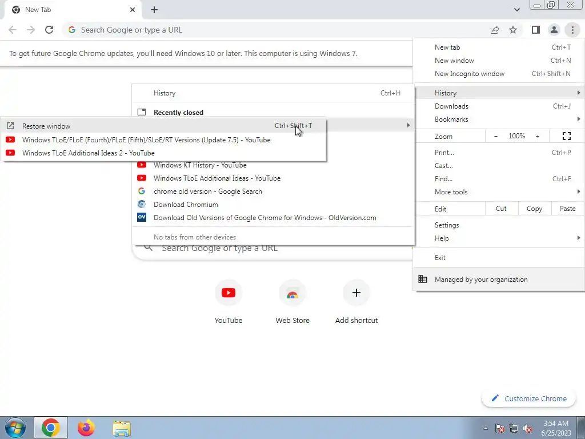
Task: Decrease zoom with the minus button
Action: point(496,136)
